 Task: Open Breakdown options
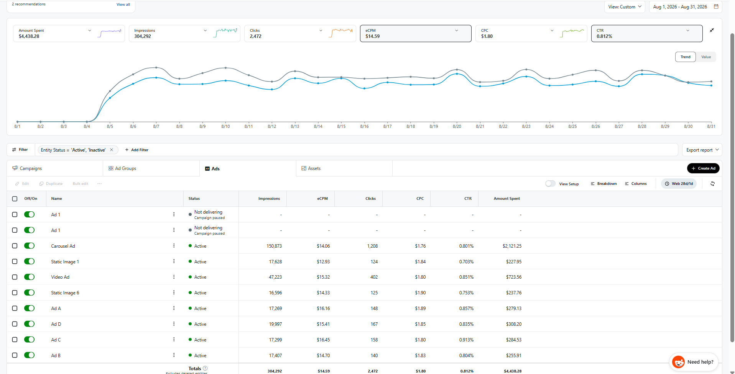click(x=603, y=184)
